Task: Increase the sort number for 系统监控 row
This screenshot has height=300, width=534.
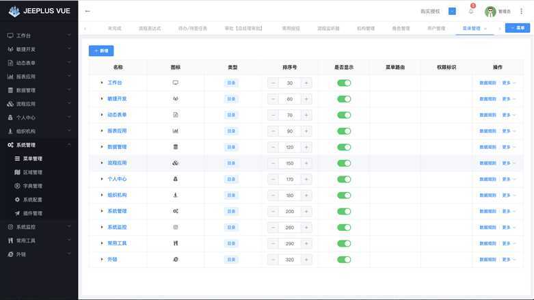Action: [x=306, y=227]
